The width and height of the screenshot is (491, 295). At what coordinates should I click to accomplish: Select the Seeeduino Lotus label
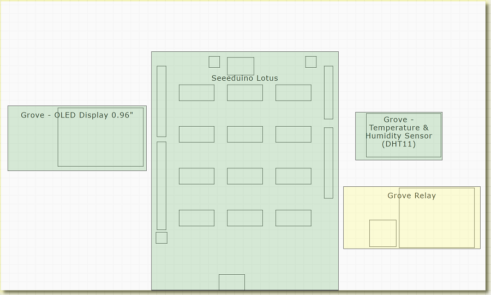pos(244,78)
